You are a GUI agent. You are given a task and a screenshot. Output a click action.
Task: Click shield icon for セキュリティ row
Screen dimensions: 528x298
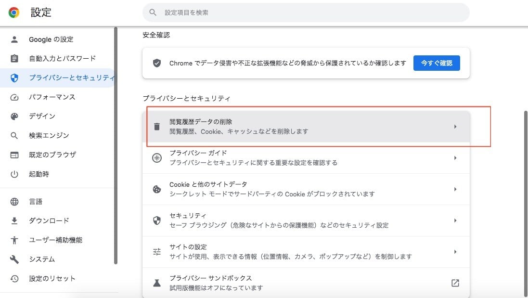(x=156, y=220)
